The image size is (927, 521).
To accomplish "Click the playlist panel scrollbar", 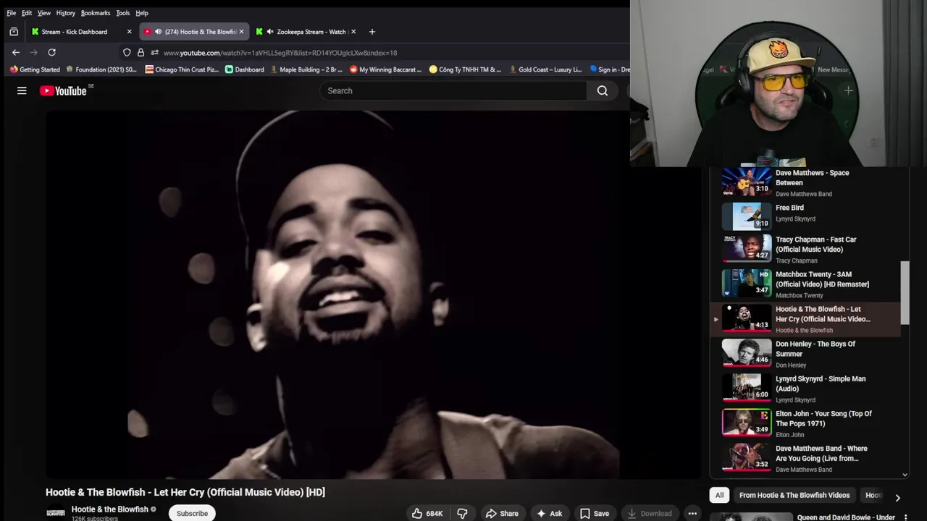I will (905, 292).
